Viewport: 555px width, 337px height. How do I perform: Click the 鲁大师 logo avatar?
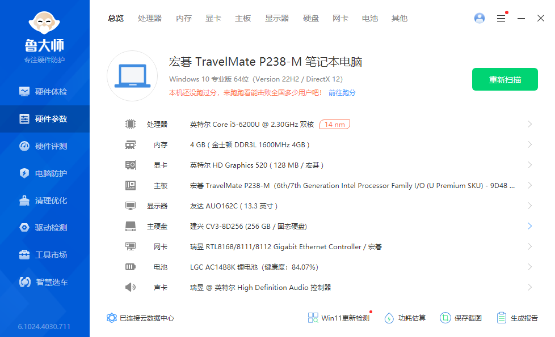(44, 23)
